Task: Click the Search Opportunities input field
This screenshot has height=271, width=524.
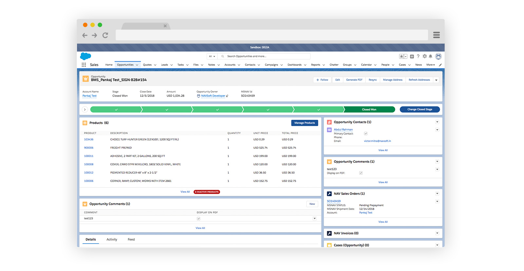Action: (264, 56)
